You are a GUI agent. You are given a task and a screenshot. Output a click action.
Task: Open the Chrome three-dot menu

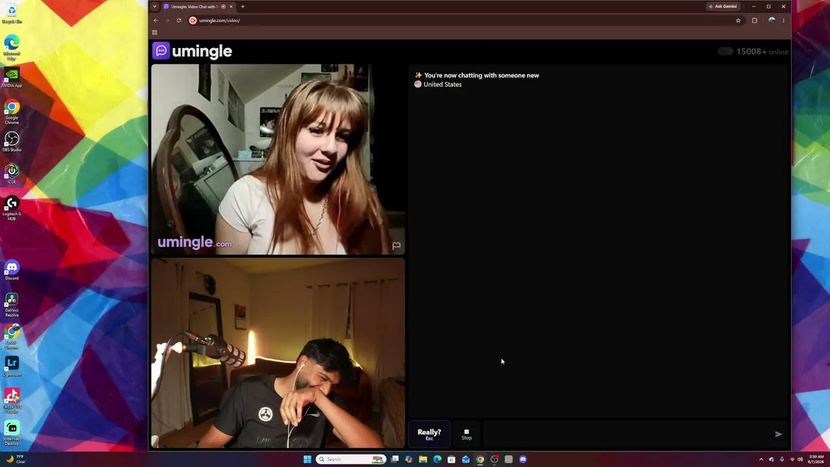[783, 20]
